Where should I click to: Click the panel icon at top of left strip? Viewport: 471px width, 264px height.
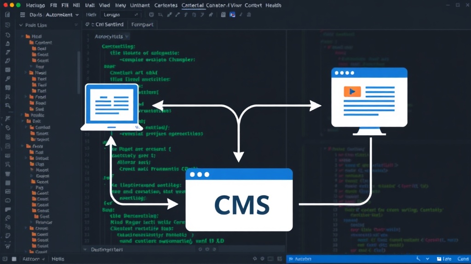point(8,15)
